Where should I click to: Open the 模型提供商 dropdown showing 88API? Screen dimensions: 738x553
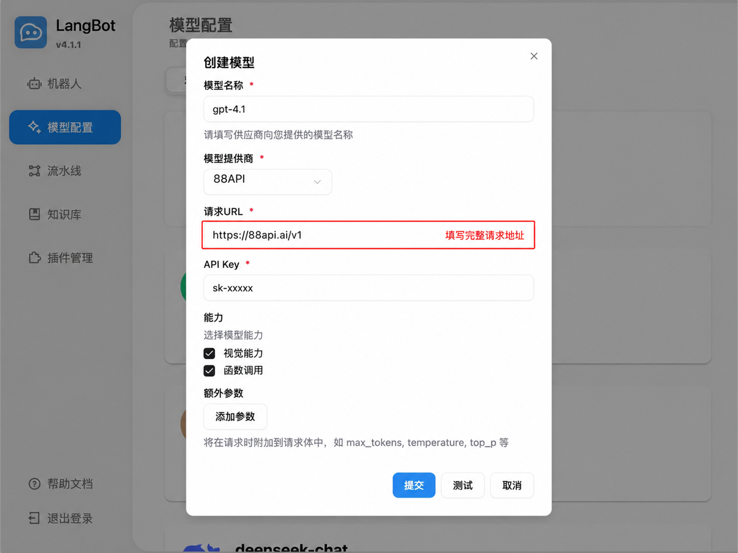click(x=267, y=182)
